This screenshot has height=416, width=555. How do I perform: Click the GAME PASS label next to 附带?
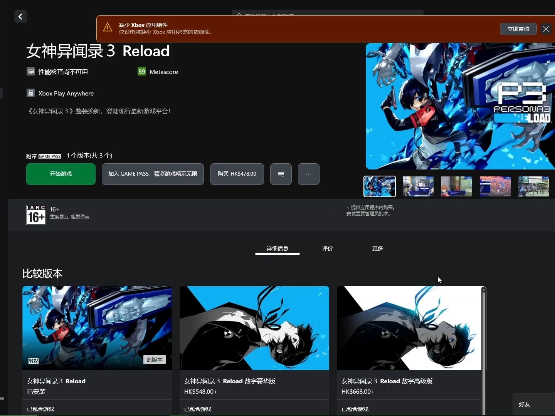coord(50,156)
